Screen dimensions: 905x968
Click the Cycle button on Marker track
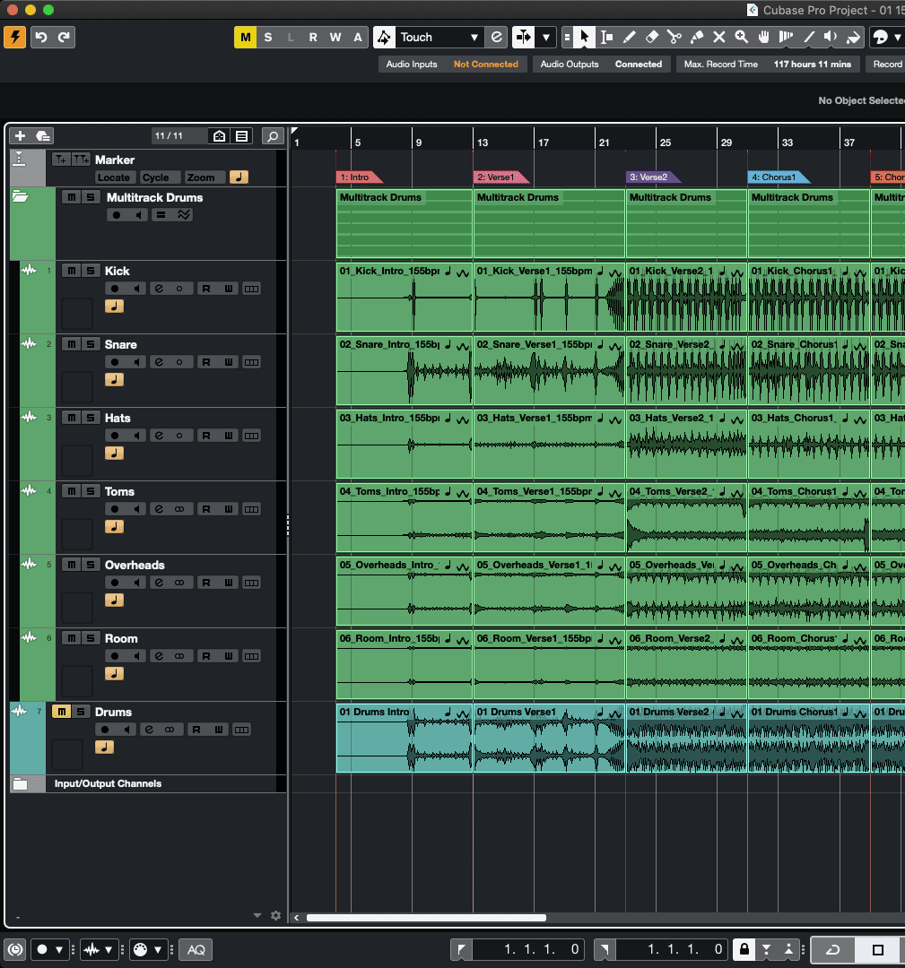[156, 177]
